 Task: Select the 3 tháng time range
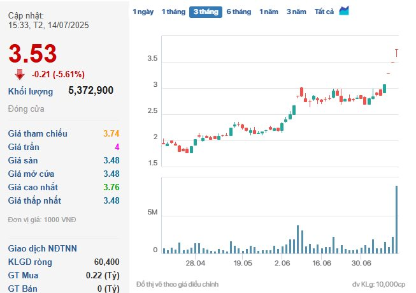tap(206, 12)
